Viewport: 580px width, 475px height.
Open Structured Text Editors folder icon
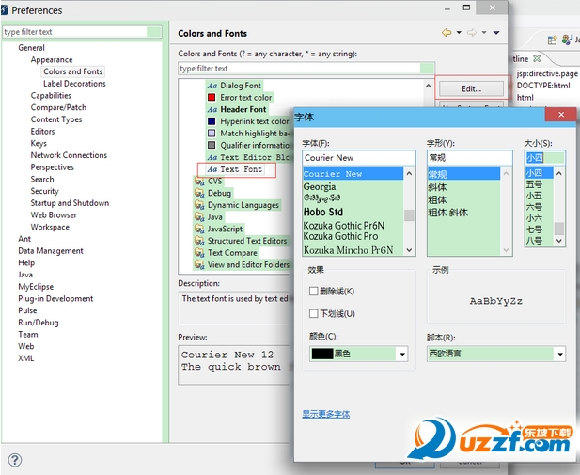pos(199,241)
